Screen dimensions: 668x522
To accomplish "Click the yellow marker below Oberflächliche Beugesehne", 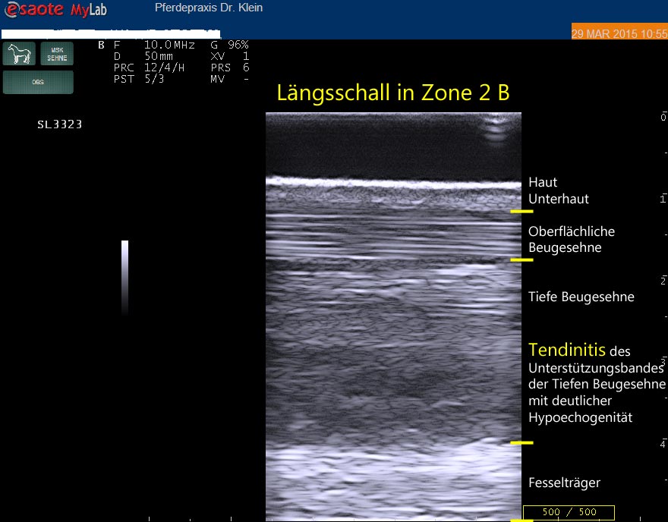I will point(521,259).
